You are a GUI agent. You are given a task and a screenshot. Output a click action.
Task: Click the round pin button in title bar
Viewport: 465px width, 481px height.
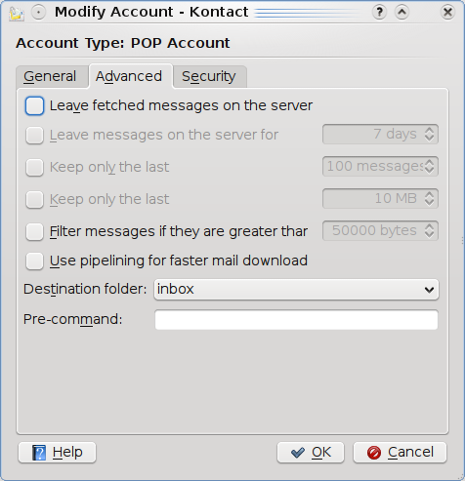click(x=38, y=13)
